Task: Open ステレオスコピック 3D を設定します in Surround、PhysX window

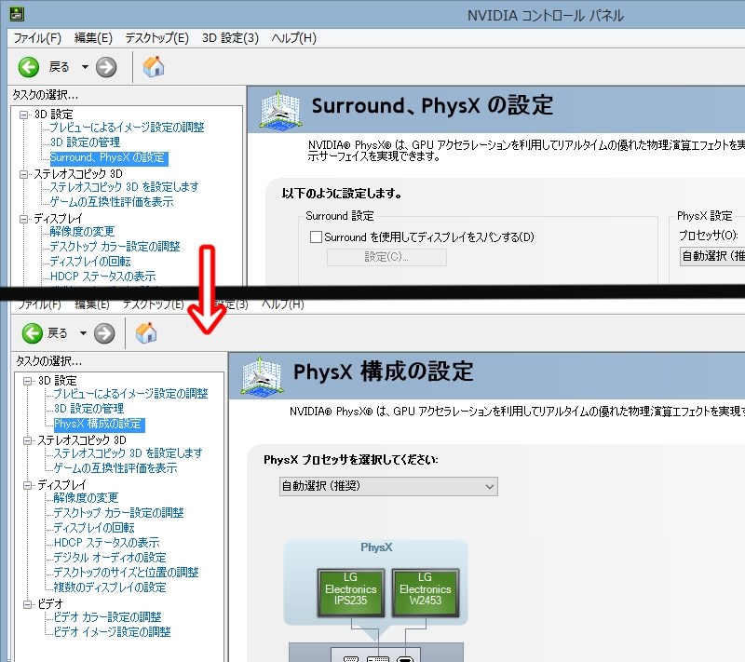Action: 124,187
